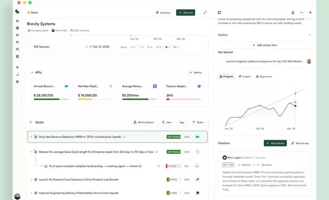Collapse the Reduce average Sales Cycle goal
Screen dimensions: 329x200
31,152
